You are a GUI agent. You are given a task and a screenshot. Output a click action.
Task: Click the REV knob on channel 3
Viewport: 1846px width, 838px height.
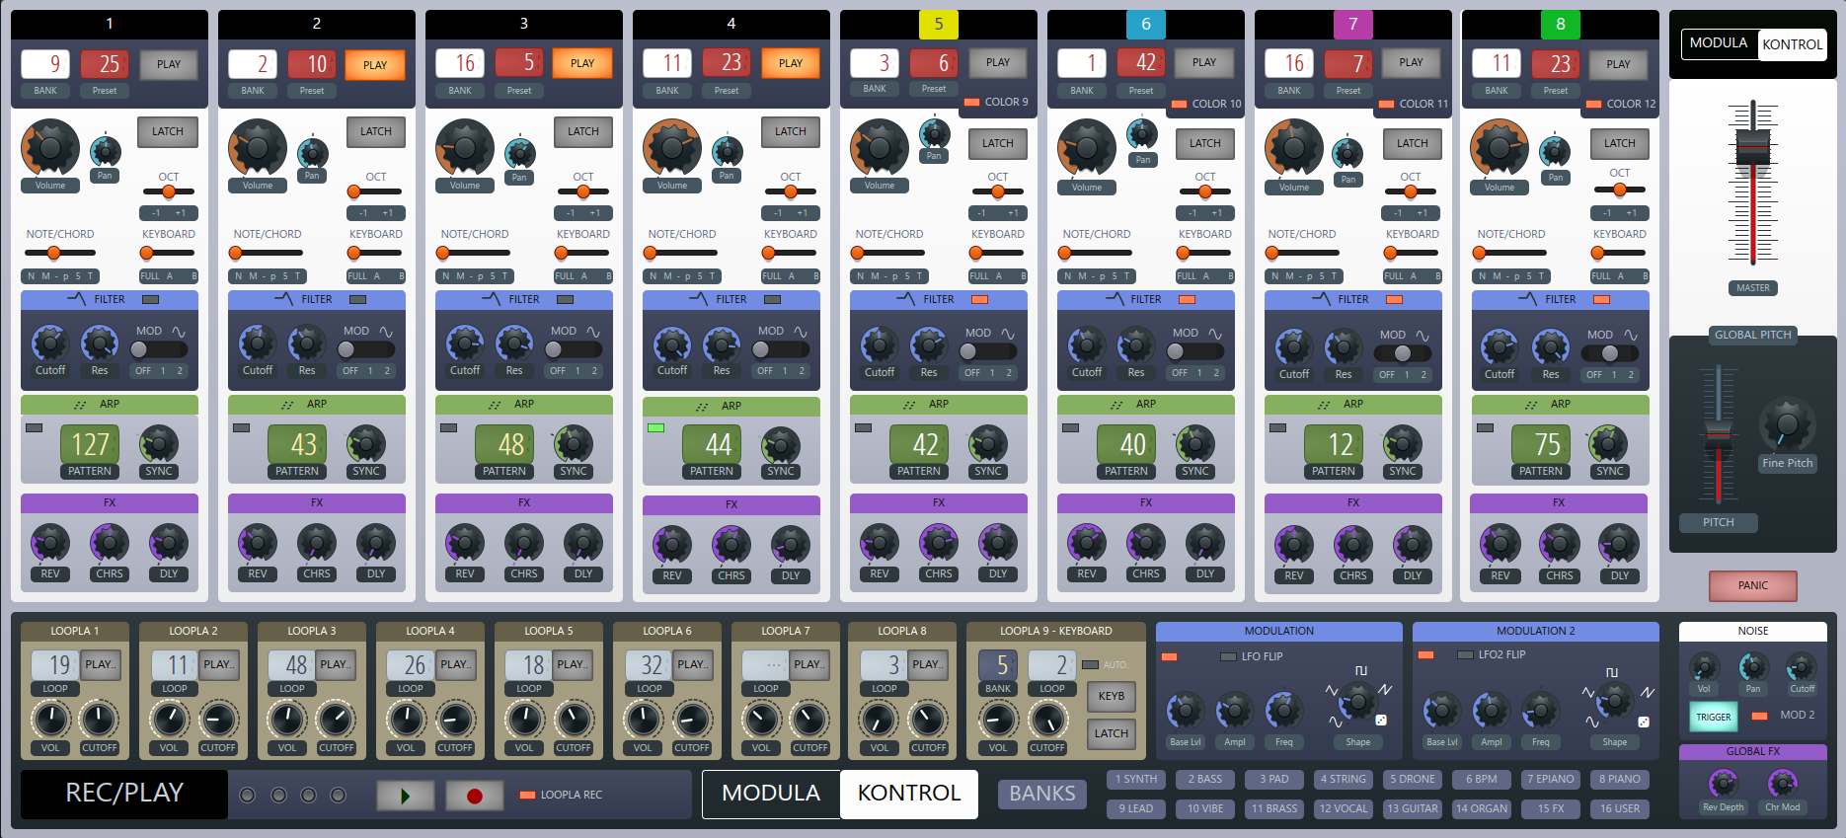tap(465, 543)
